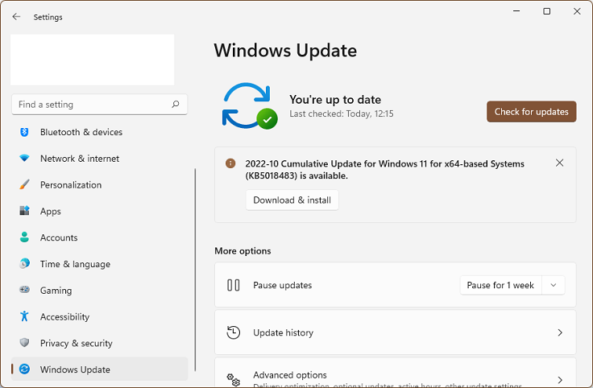593x388 pixels.
Task: Open Time & language settings
Action: [x=99, y=264]
